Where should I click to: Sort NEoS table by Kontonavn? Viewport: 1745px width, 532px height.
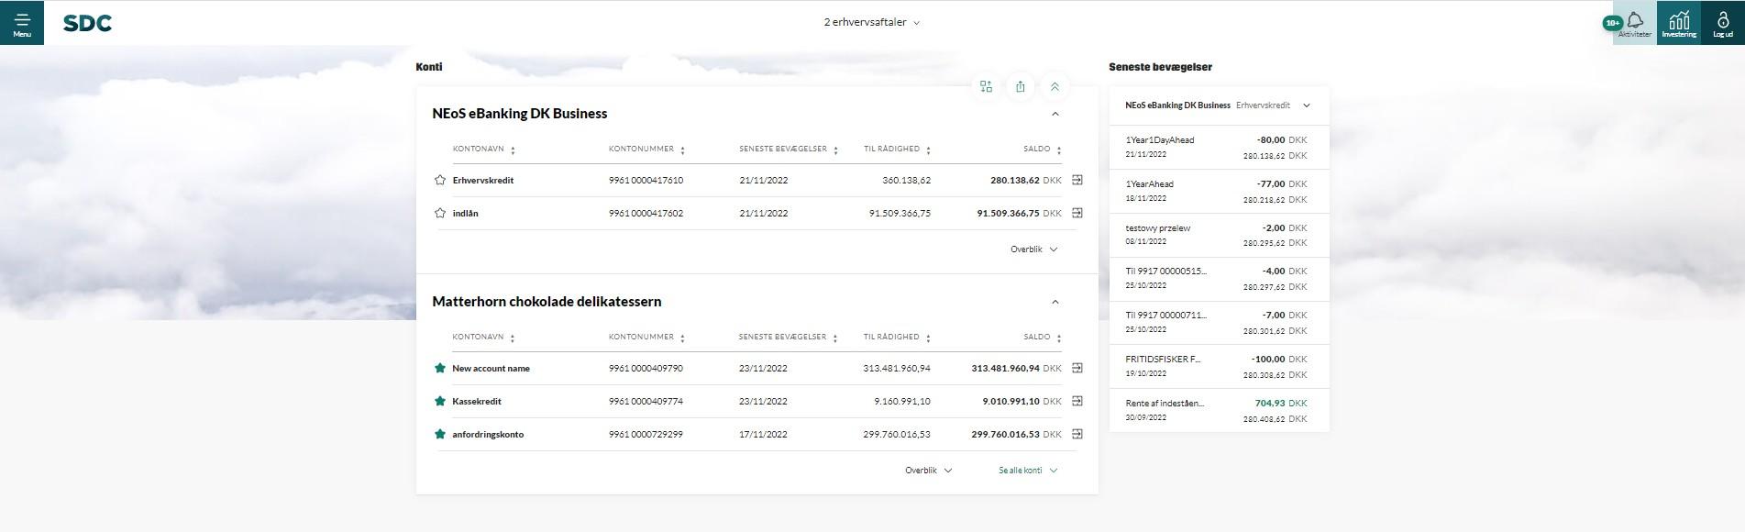click(x=484, y=149)
